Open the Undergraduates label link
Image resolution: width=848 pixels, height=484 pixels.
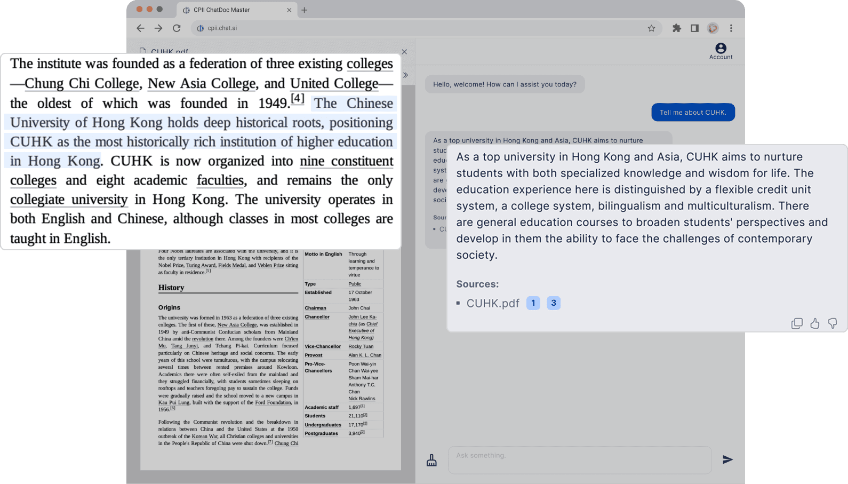(323, 425)
